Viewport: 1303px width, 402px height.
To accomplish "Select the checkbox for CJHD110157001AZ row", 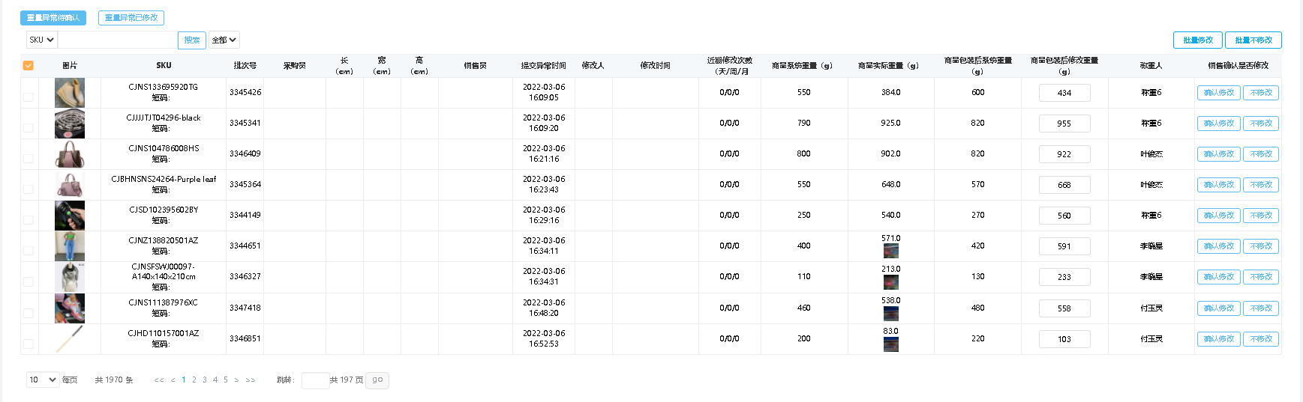I will point(29,344).
